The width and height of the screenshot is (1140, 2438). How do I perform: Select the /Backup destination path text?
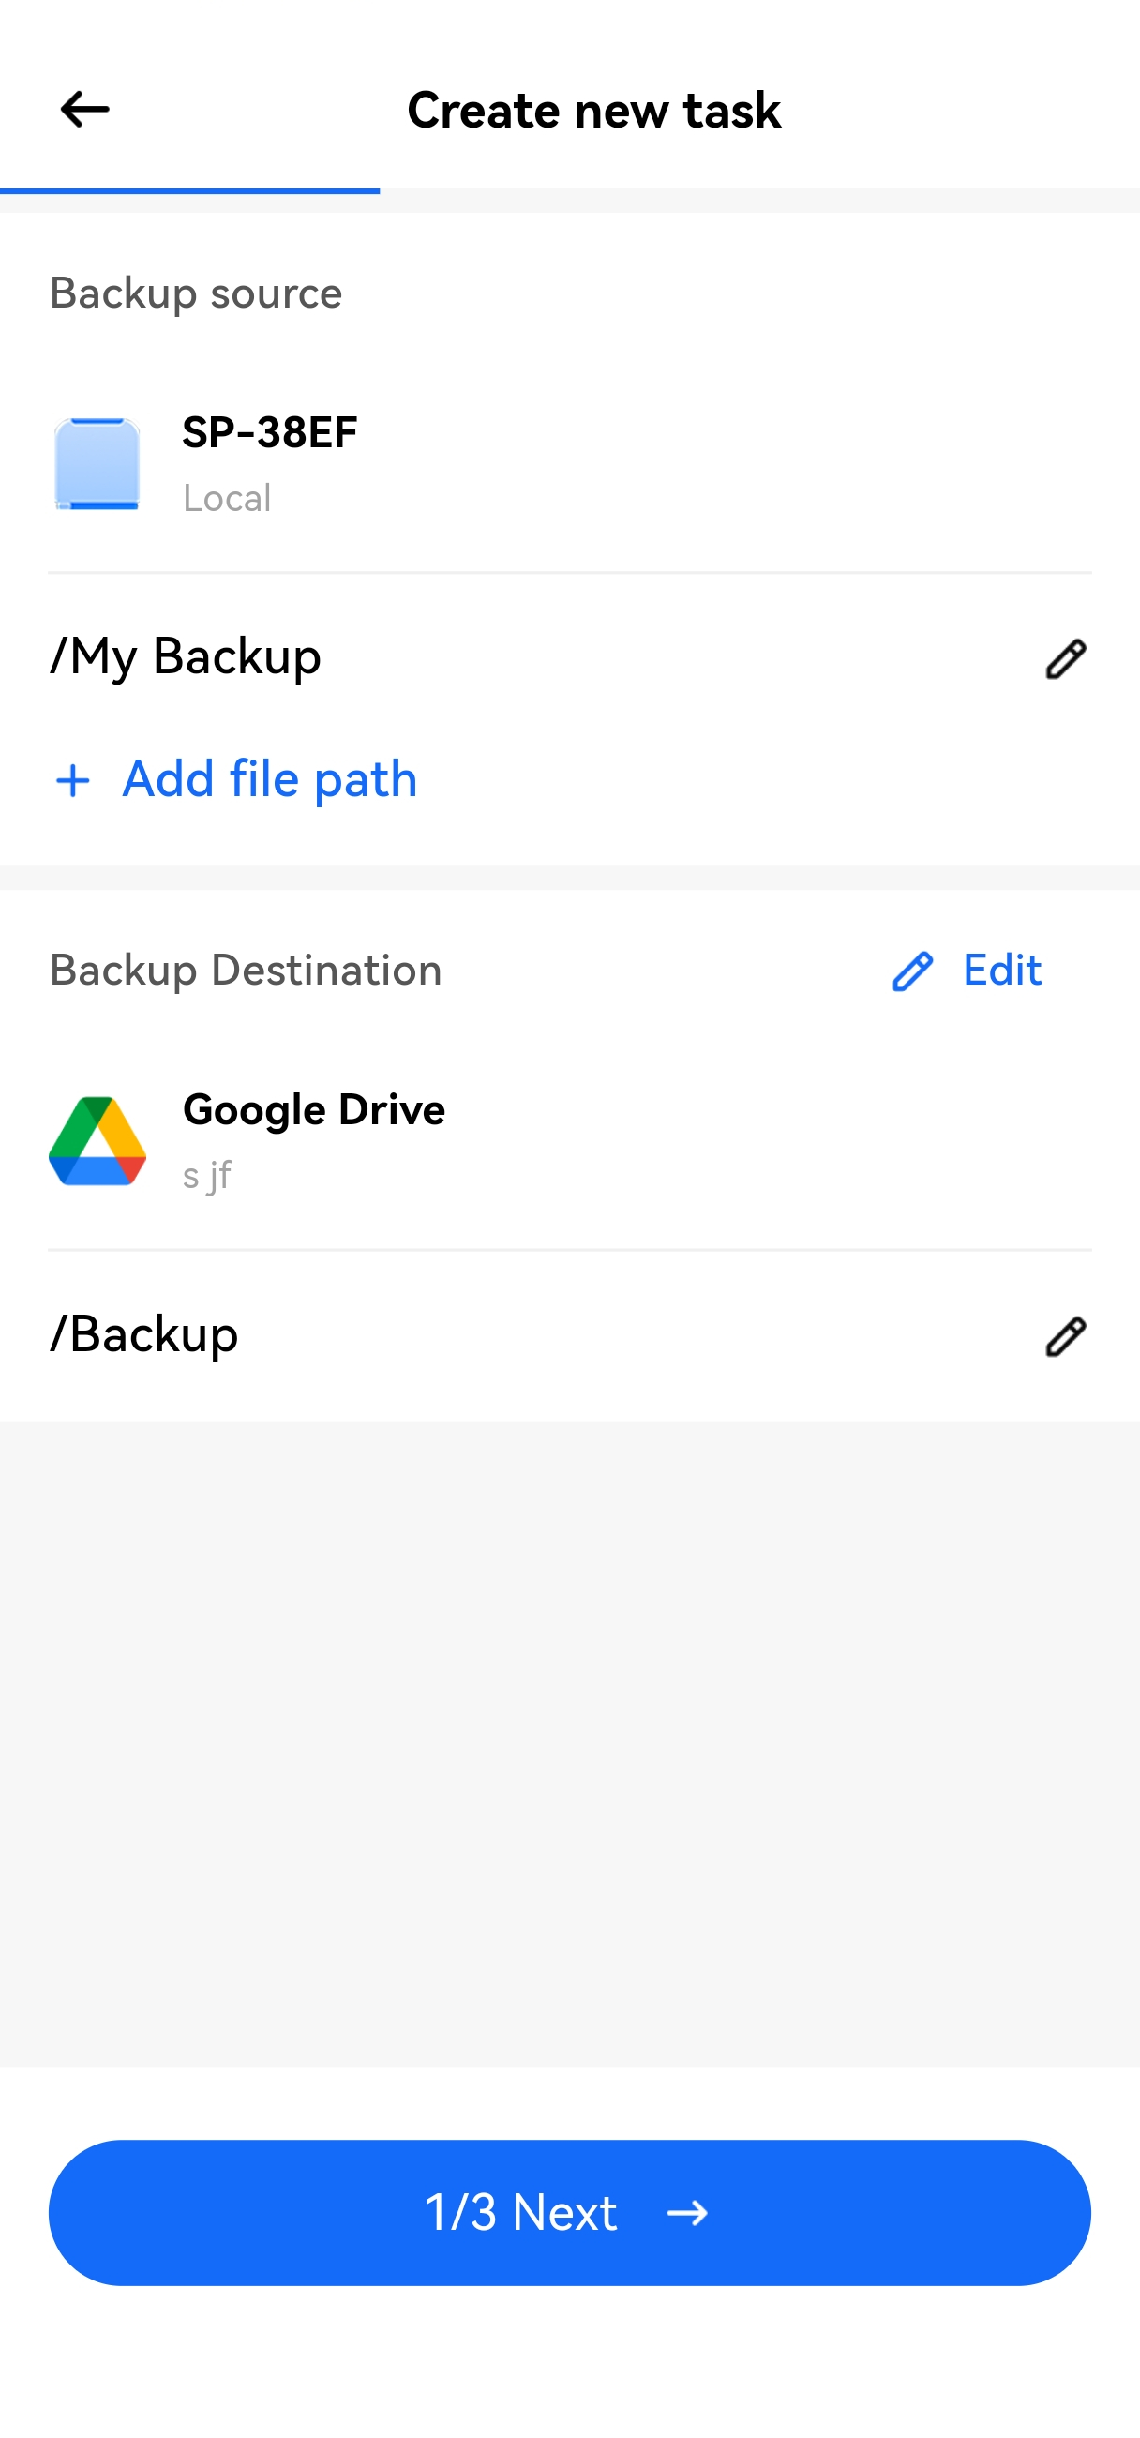[144, 1334]
